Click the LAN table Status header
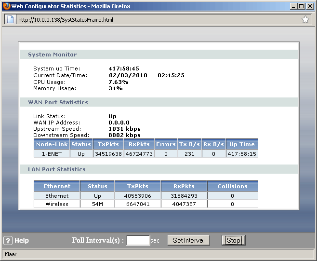Viewport: 317px width, 261px height. click(x=97, y=186)
